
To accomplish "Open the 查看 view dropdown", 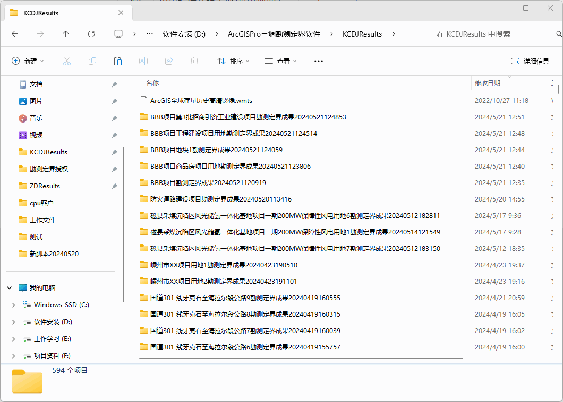I will point(280,61).
